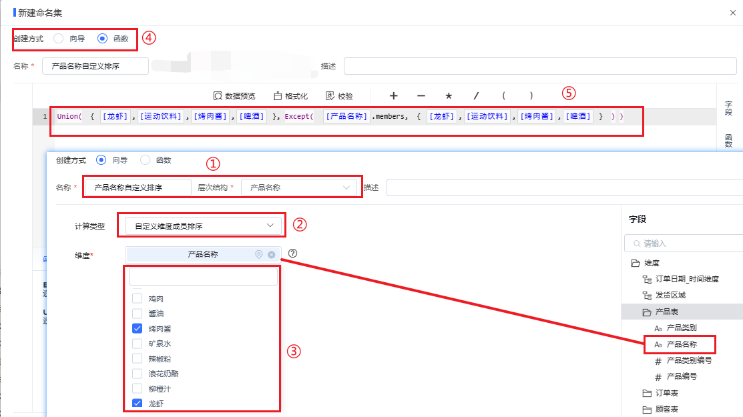Select 产品类别编号 in the field tree
This screenshot has width=743, height=417.
(x=689, y=361)
